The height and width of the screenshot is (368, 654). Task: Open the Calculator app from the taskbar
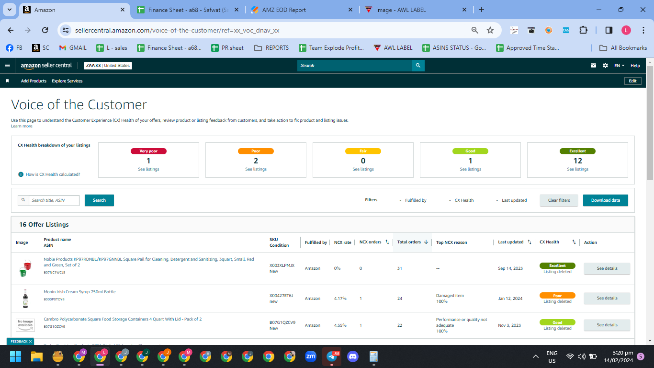click(374, 356)
